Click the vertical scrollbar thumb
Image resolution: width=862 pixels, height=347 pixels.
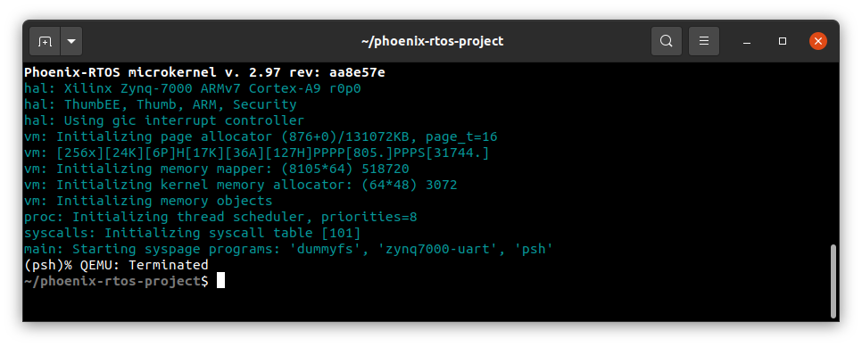tap(833, 281)
